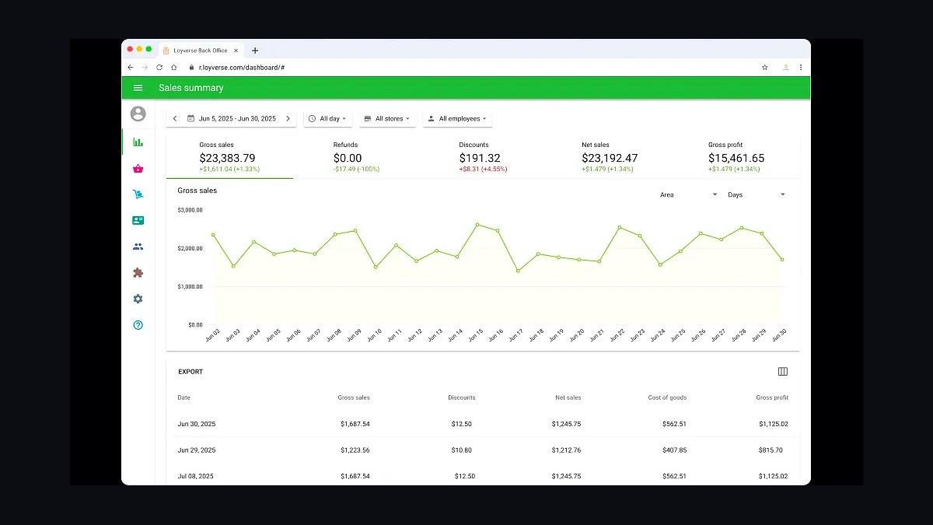Image resolution: width=933 pixels, height=525 pixels.
Task: Go to previous date range arrow
Action: (x=175, y=119)
